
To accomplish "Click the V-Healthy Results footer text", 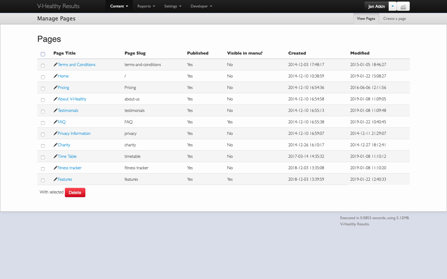I will (355, 224).
